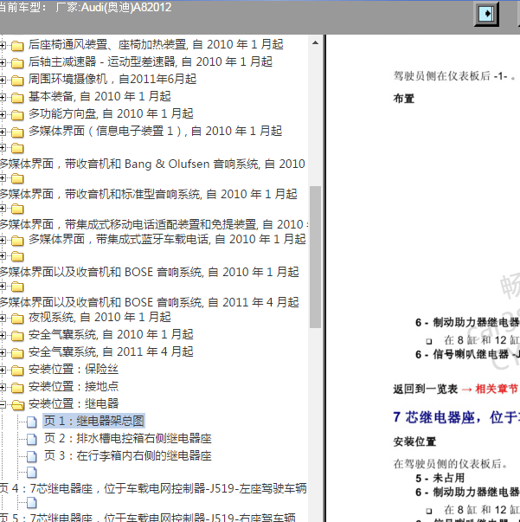The width and height of the screenshot is (520, 522).
Task: Expand 基本装备 folder node
Action: (x=3, y=97)
